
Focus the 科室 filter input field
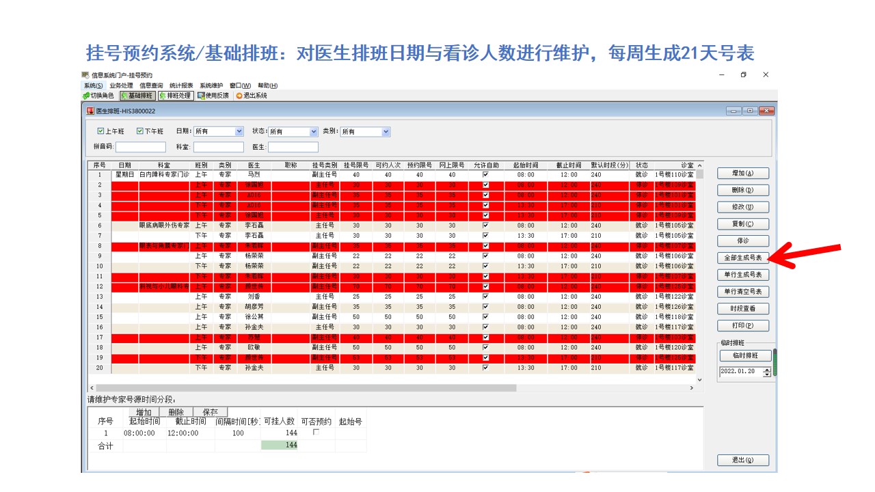tap(219, 147)
